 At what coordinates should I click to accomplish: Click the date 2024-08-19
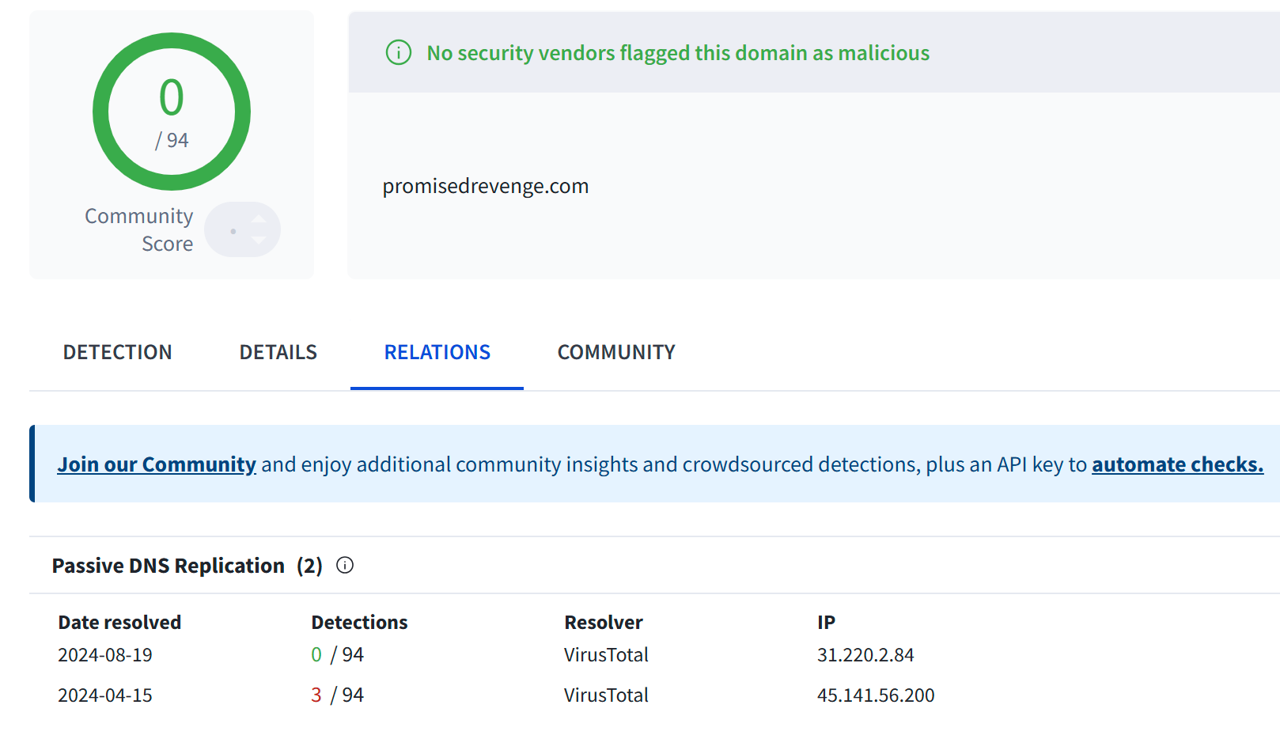[105, 655]
